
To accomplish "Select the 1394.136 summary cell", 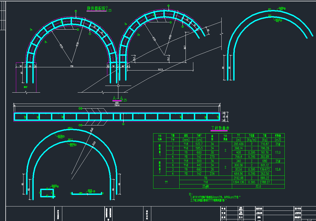I will [238, 182].
